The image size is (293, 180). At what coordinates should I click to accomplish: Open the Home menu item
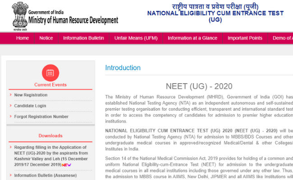pos(23,38)
